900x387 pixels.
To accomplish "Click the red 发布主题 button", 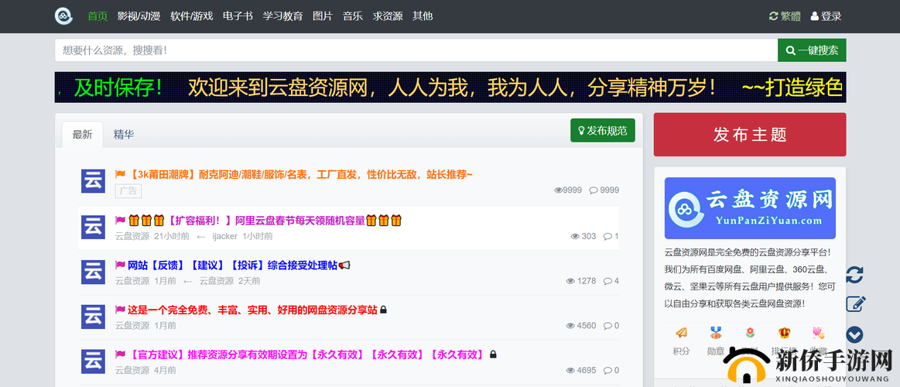I will (750, 135).
